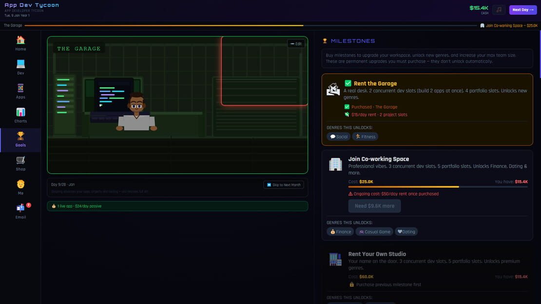The image size is (541, 304).
Task: Click the Need $9.6K more button
Action: (374, 206)
